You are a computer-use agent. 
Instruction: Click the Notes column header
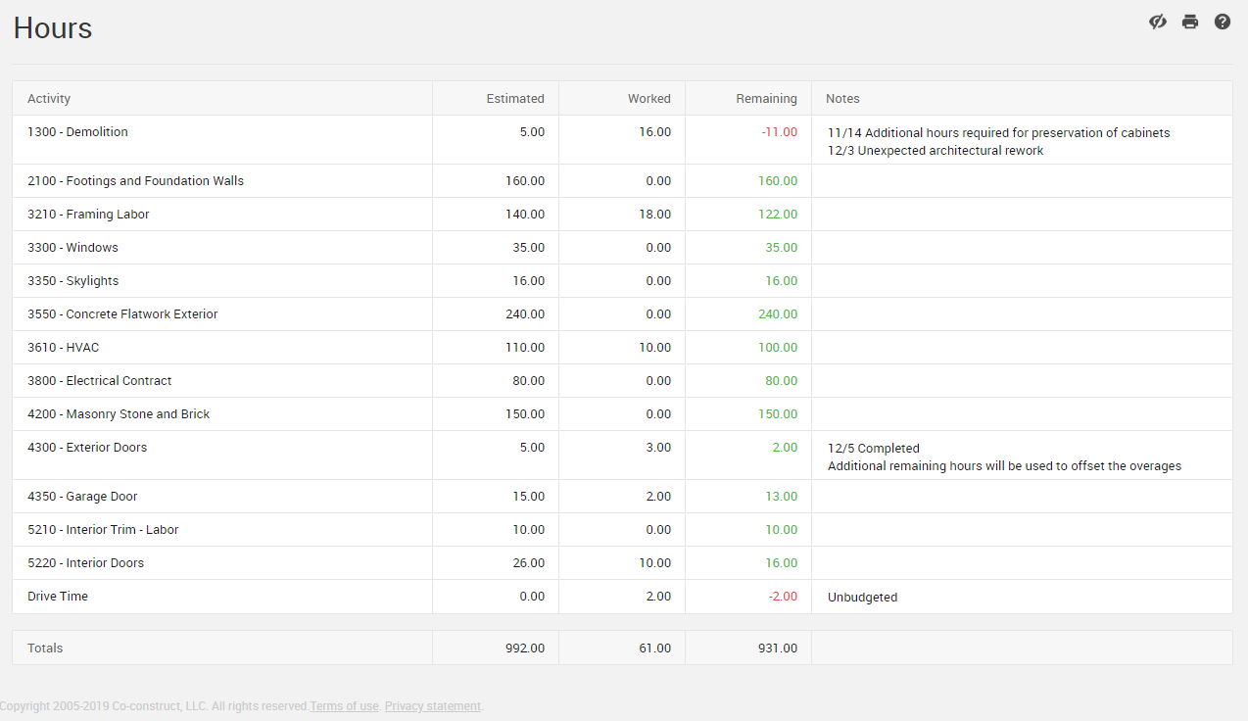click(x=842, y=98)
